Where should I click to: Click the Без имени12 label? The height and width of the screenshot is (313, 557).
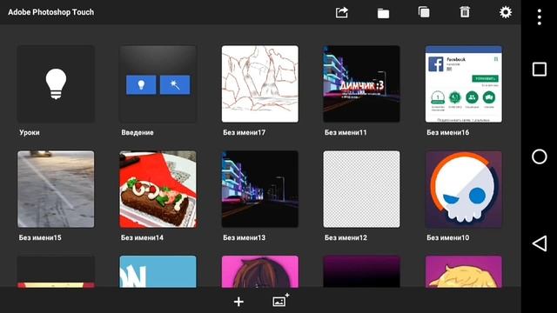point(346,237)
